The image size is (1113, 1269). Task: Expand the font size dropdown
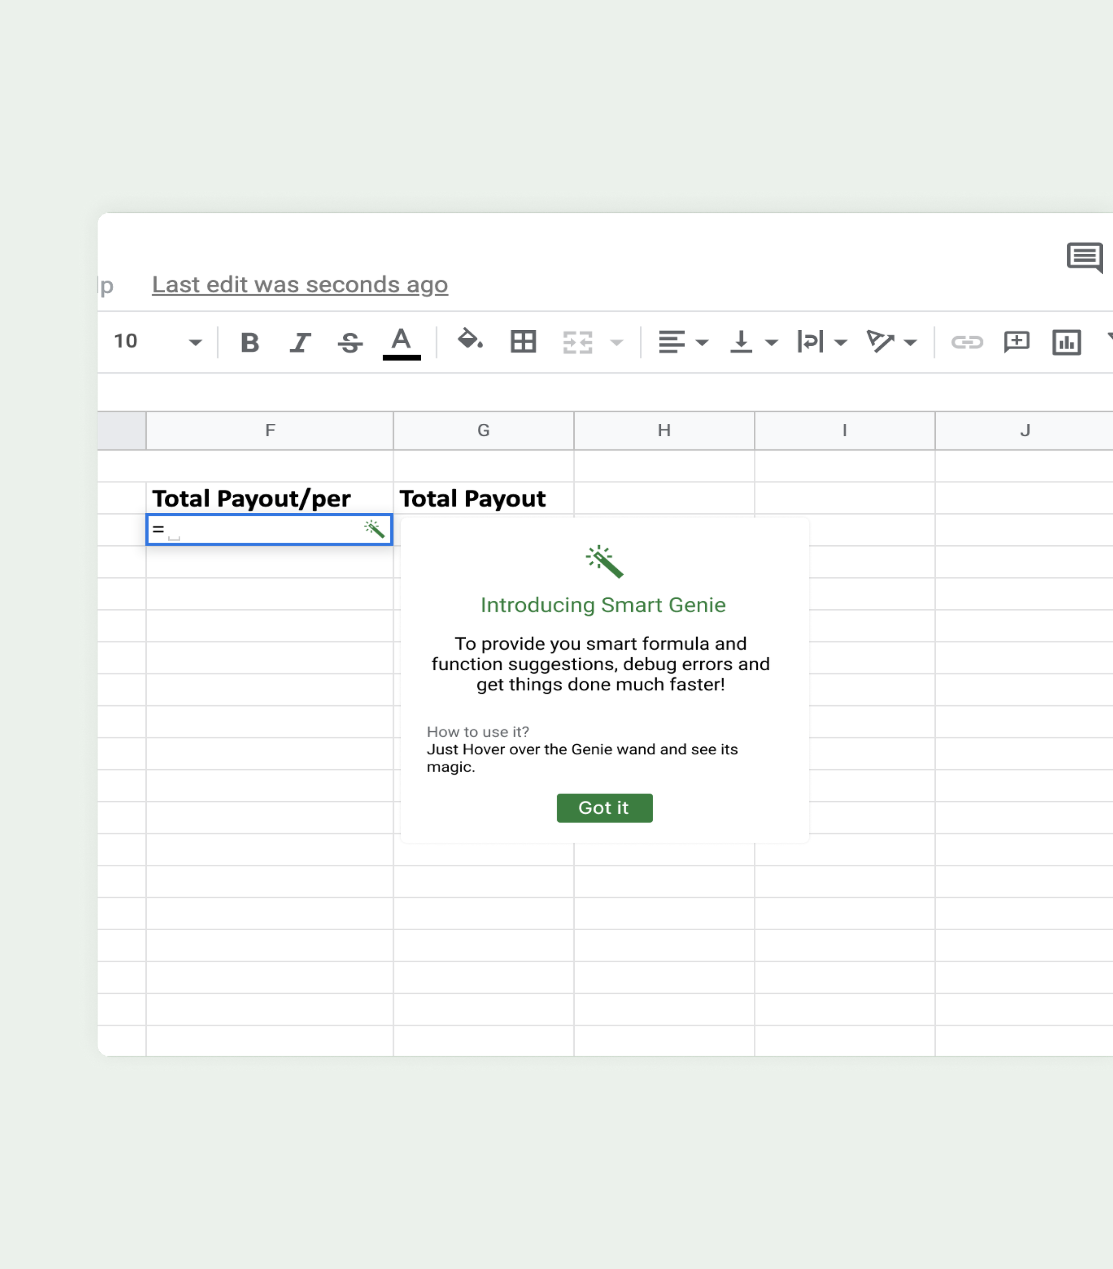click(195, 342)
